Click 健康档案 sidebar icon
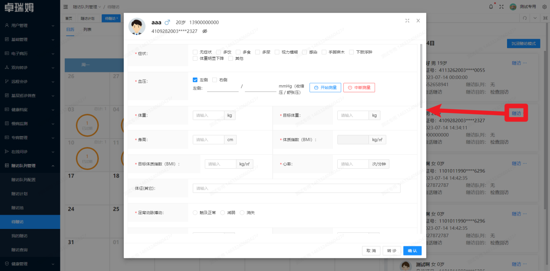The height and width of the screenshot is (271, 550). [x=7, y=109]
